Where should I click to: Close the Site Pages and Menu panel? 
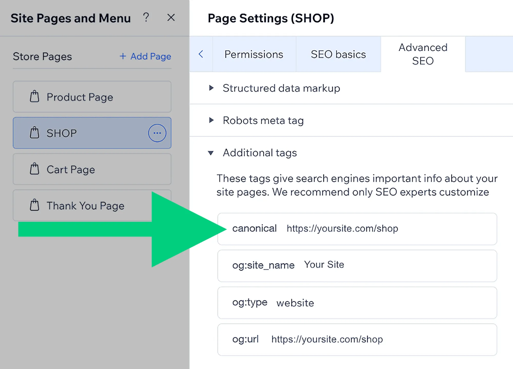tap(171, 17)
